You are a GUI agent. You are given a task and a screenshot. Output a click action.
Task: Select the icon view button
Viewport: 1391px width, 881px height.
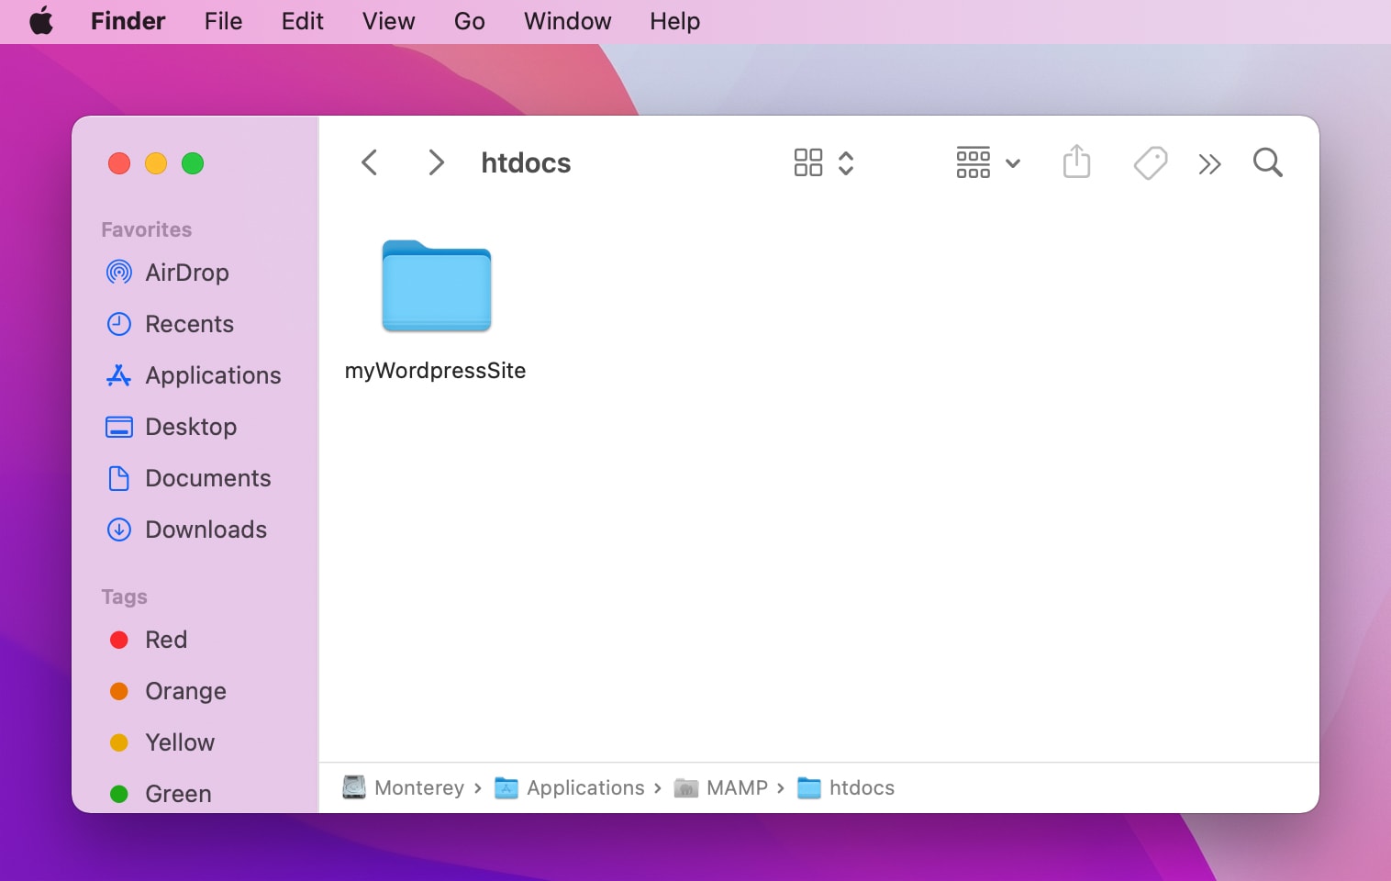tap(807, 162)
